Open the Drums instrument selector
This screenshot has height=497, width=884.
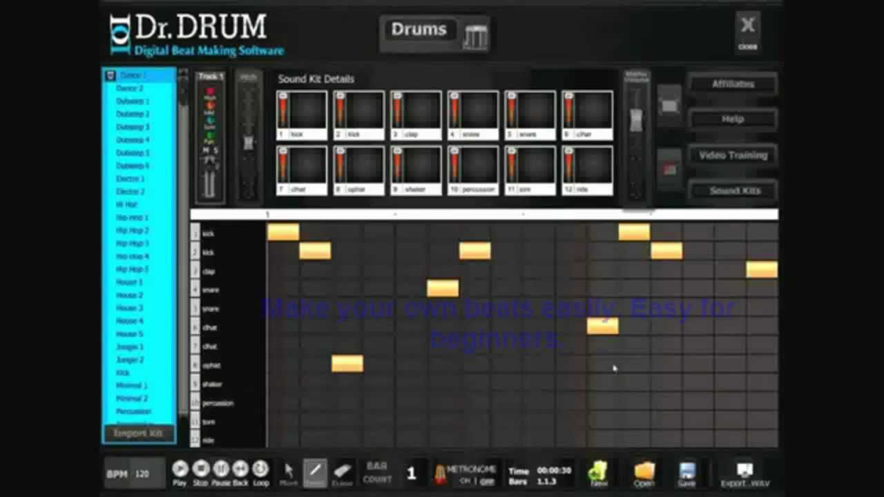[x=419, y=30]
